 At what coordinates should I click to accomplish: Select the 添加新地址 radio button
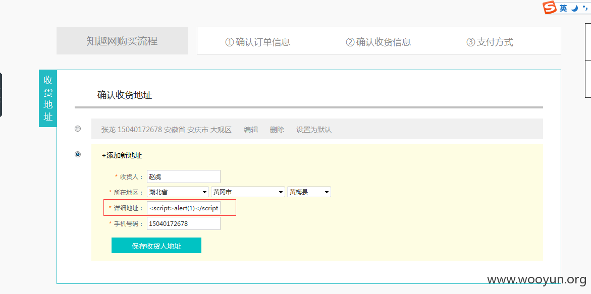click(78, 154)
